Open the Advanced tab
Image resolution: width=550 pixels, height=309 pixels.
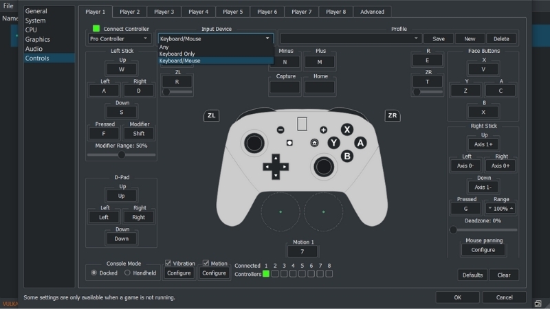click(372, 12)
